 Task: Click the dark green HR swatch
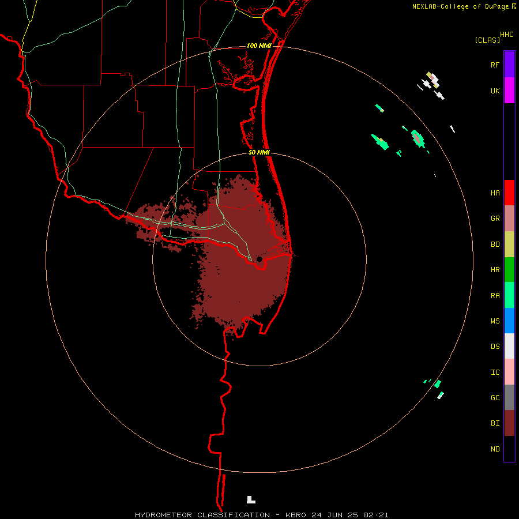click(x=509, y=270)
